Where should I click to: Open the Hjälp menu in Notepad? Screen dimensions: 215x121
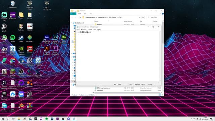tap(99, 30)
